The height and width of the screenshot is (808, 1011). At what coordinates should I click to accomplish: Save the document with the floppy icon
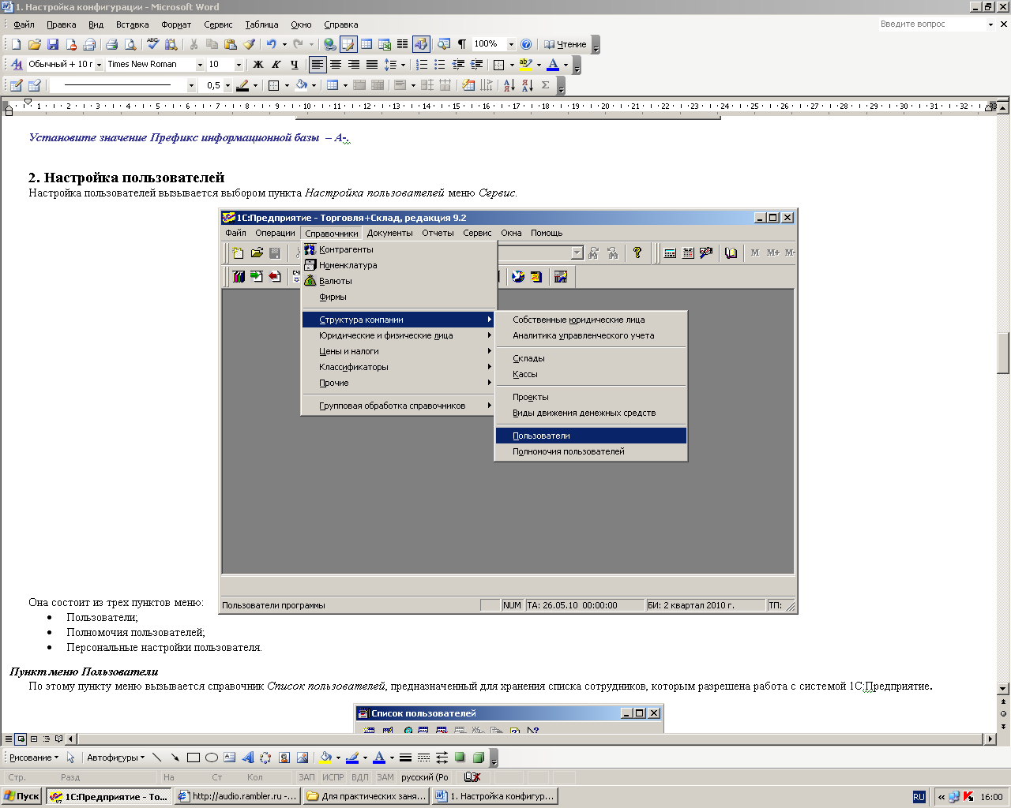(53, 44)
